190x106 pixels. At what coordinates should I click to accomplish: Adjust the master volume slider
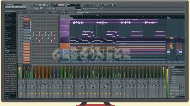[x=30, y=6]
